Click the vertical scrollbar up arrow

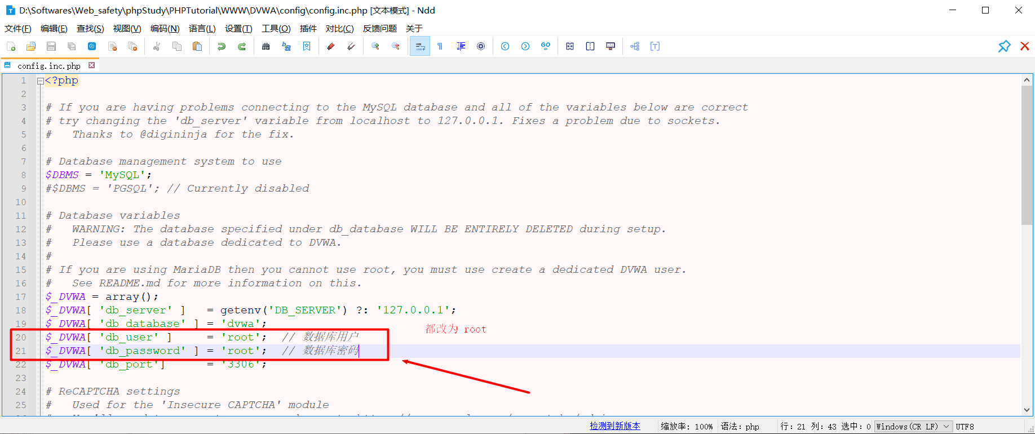coord(1027,80)
